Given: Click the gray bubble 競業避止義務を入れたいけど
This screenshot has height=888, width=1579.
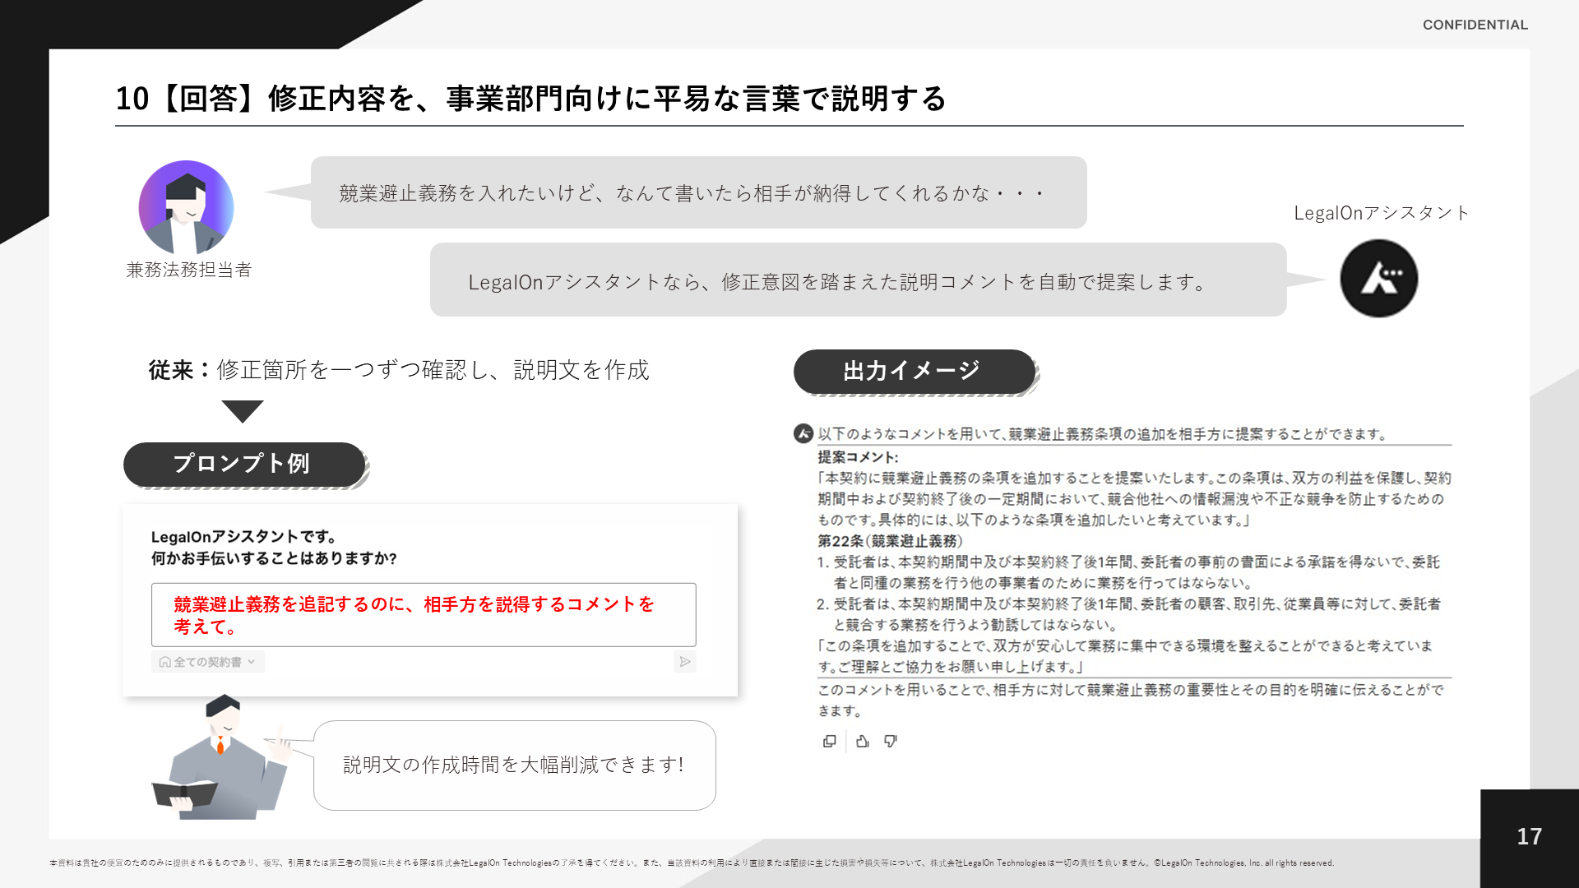Looking at the screenshot, I should [x=697, y=193].
